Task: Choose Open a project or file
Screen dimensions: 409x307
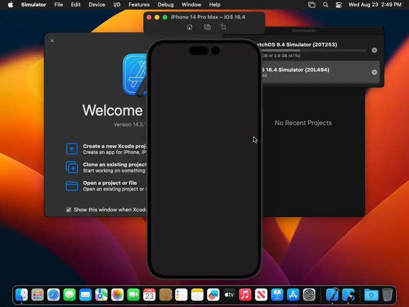Action: (106, 186)
